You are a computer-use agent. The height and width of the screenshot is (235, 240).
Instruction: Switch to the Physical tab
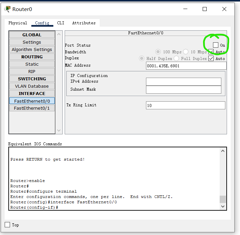coord(18,23)
